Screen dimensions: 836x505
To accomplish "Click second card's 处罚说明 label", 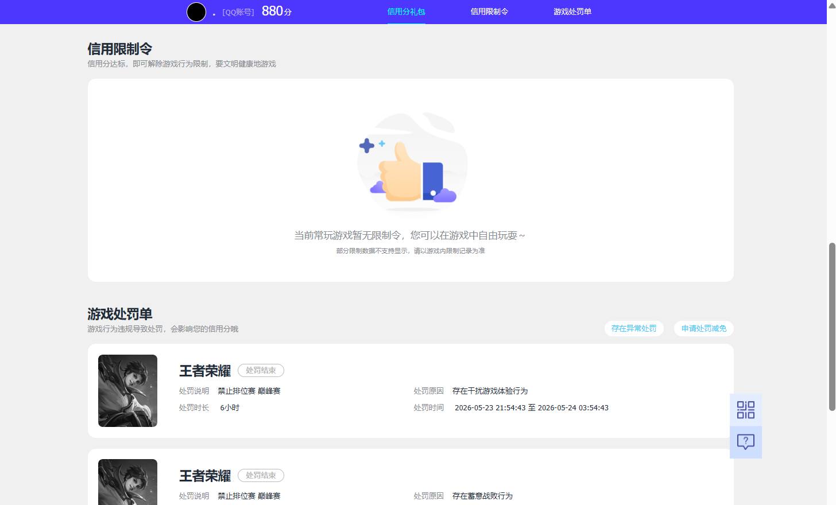I will pyautogui.click(x=194, y=496).
